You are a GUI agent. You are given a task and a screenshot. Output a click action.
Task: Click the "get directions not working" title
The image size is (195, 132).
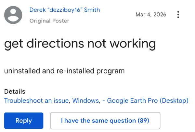[x=80, y=44]
